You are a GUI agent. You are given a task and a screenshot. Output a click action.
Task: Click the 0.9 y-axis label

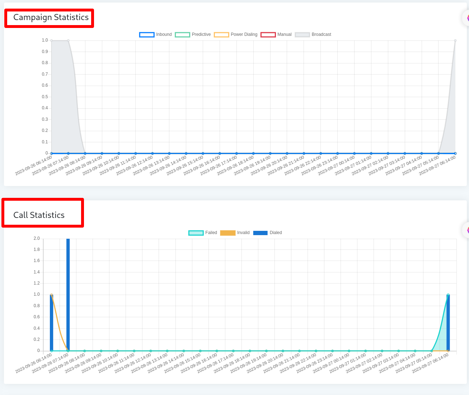point(45,52)
